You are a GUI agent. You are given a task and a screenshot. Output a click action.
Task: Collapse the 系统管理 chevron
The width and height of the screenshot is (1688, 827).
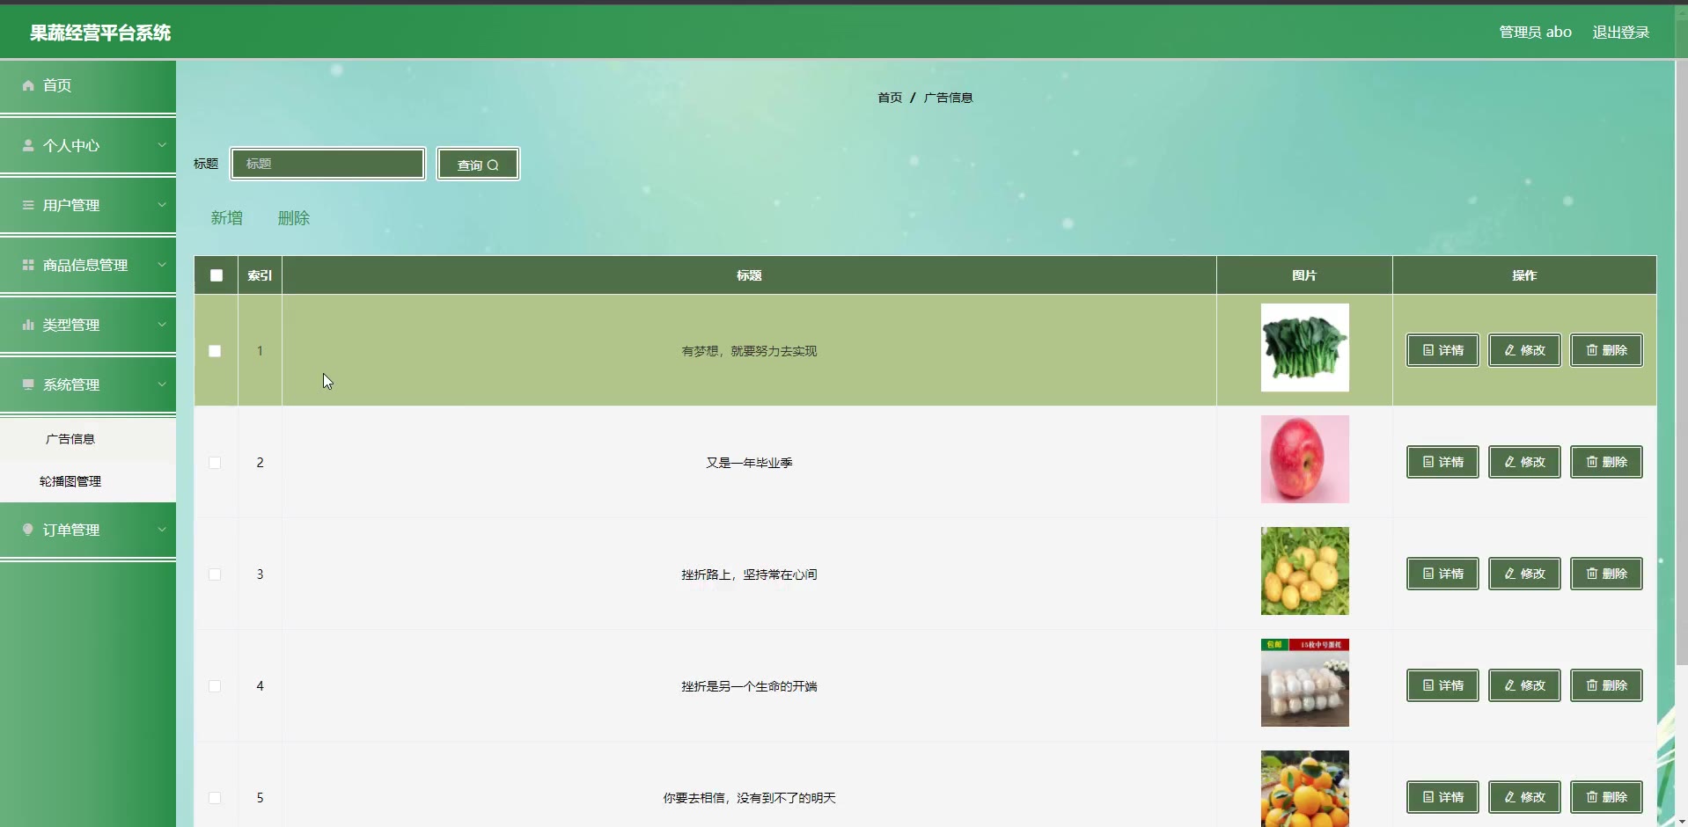(162, 384)
